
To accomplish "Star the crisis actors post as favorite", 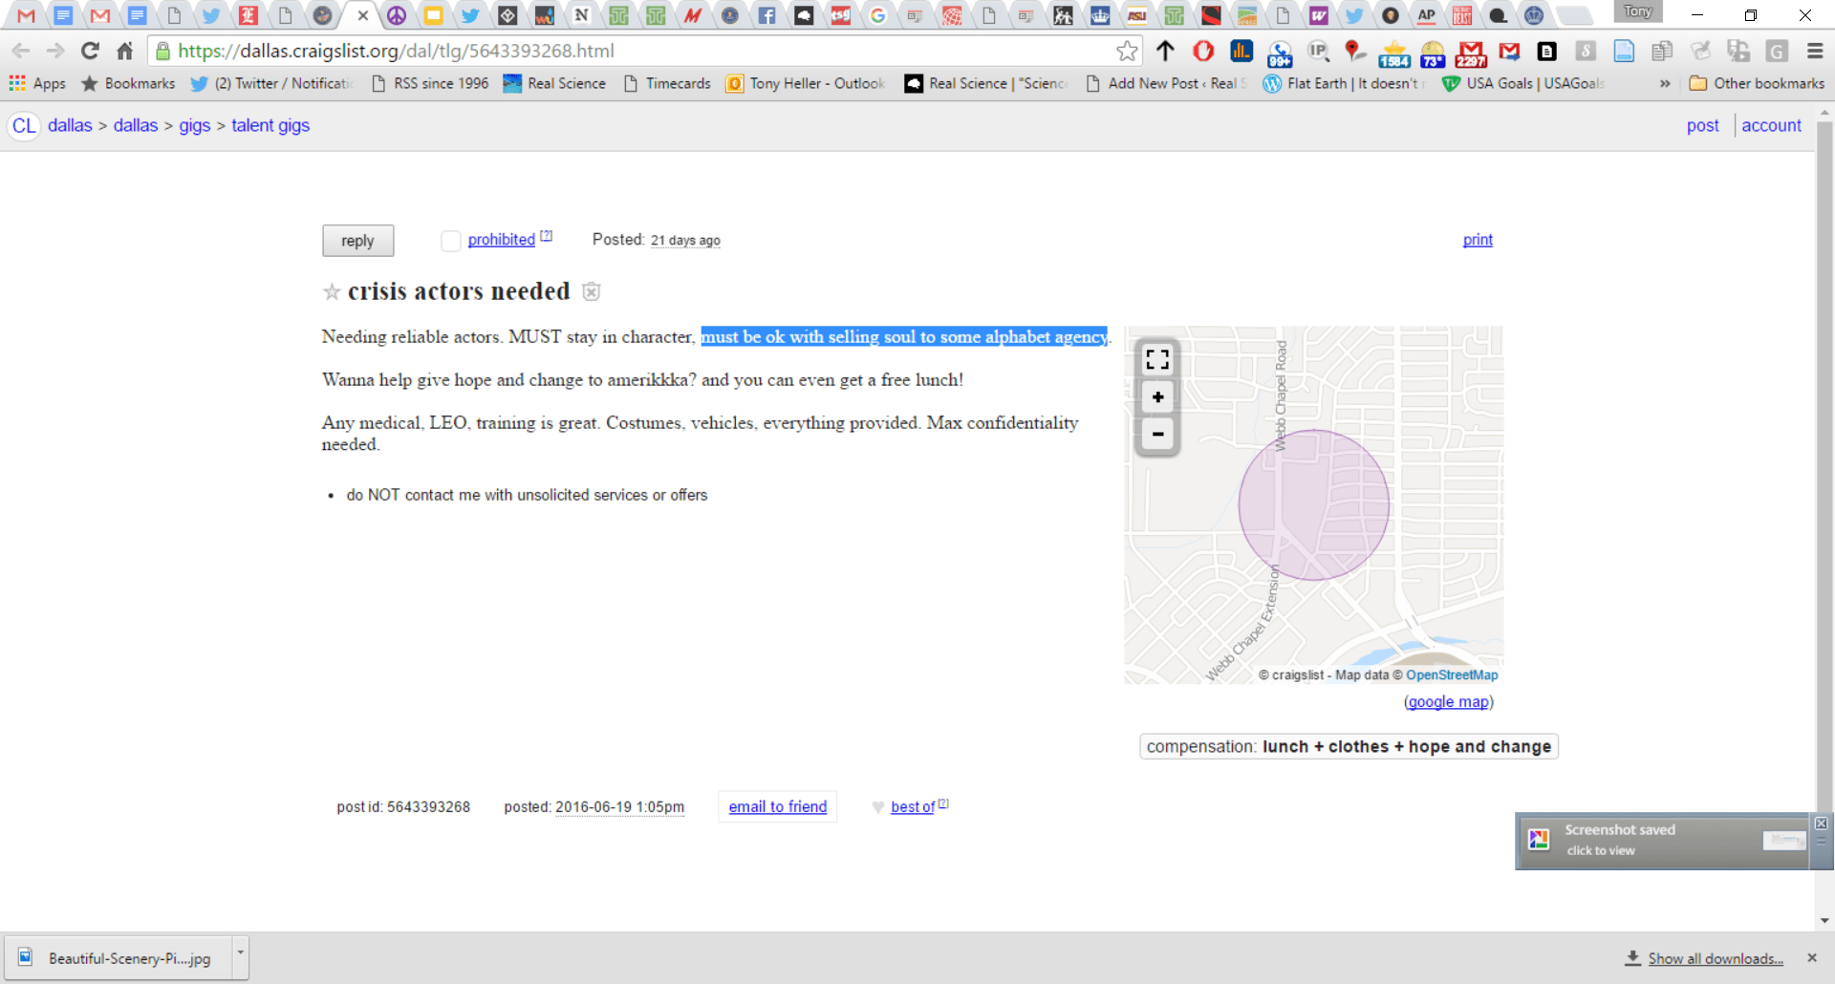I will (331, 291).
